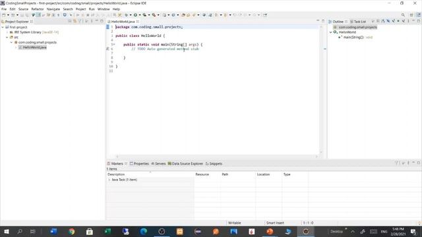The image size is (422, 237).
Task: Switch to the Outline tab
Action: pyautogui.click(x=338, y=22)
